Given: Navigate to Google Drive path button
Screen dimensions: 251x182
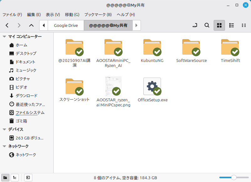Looking at the screenshot, I should (66, 25).
